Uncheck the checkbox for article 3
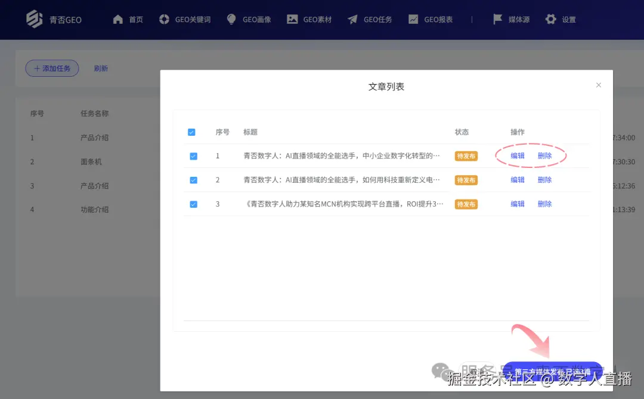The width and height of the screenshot is (644, 399). [x=193, y=204]
